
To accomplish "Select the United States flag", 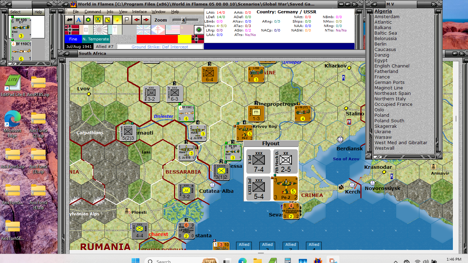I will [x=172, y=30].
